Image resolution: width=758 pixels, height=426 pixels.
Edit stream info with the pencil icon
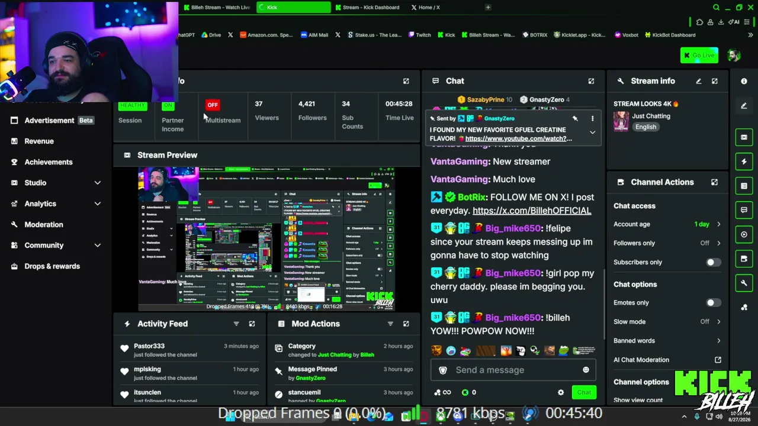(x=699, y=81)
